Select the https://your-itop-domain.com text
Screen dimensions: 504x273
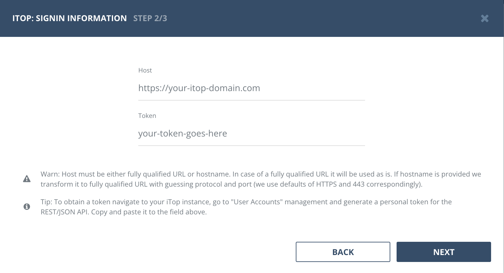(199, 89)
